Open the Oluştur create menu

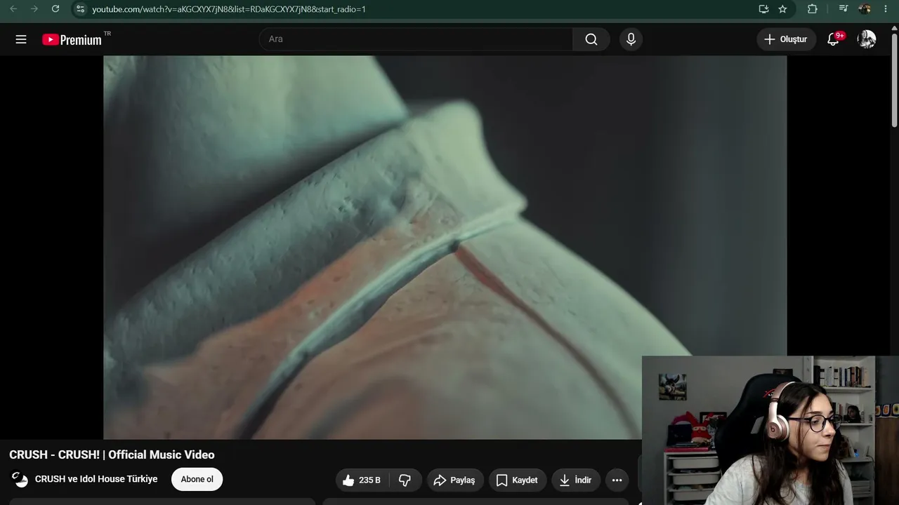pyautogui.click(x=786, y=39)
